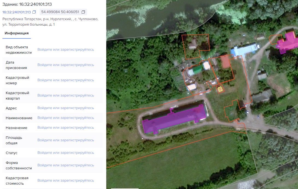Click login link beside Кадастровый квартал
The width and height of the screenshot is (298, 189).
point(66,95)
